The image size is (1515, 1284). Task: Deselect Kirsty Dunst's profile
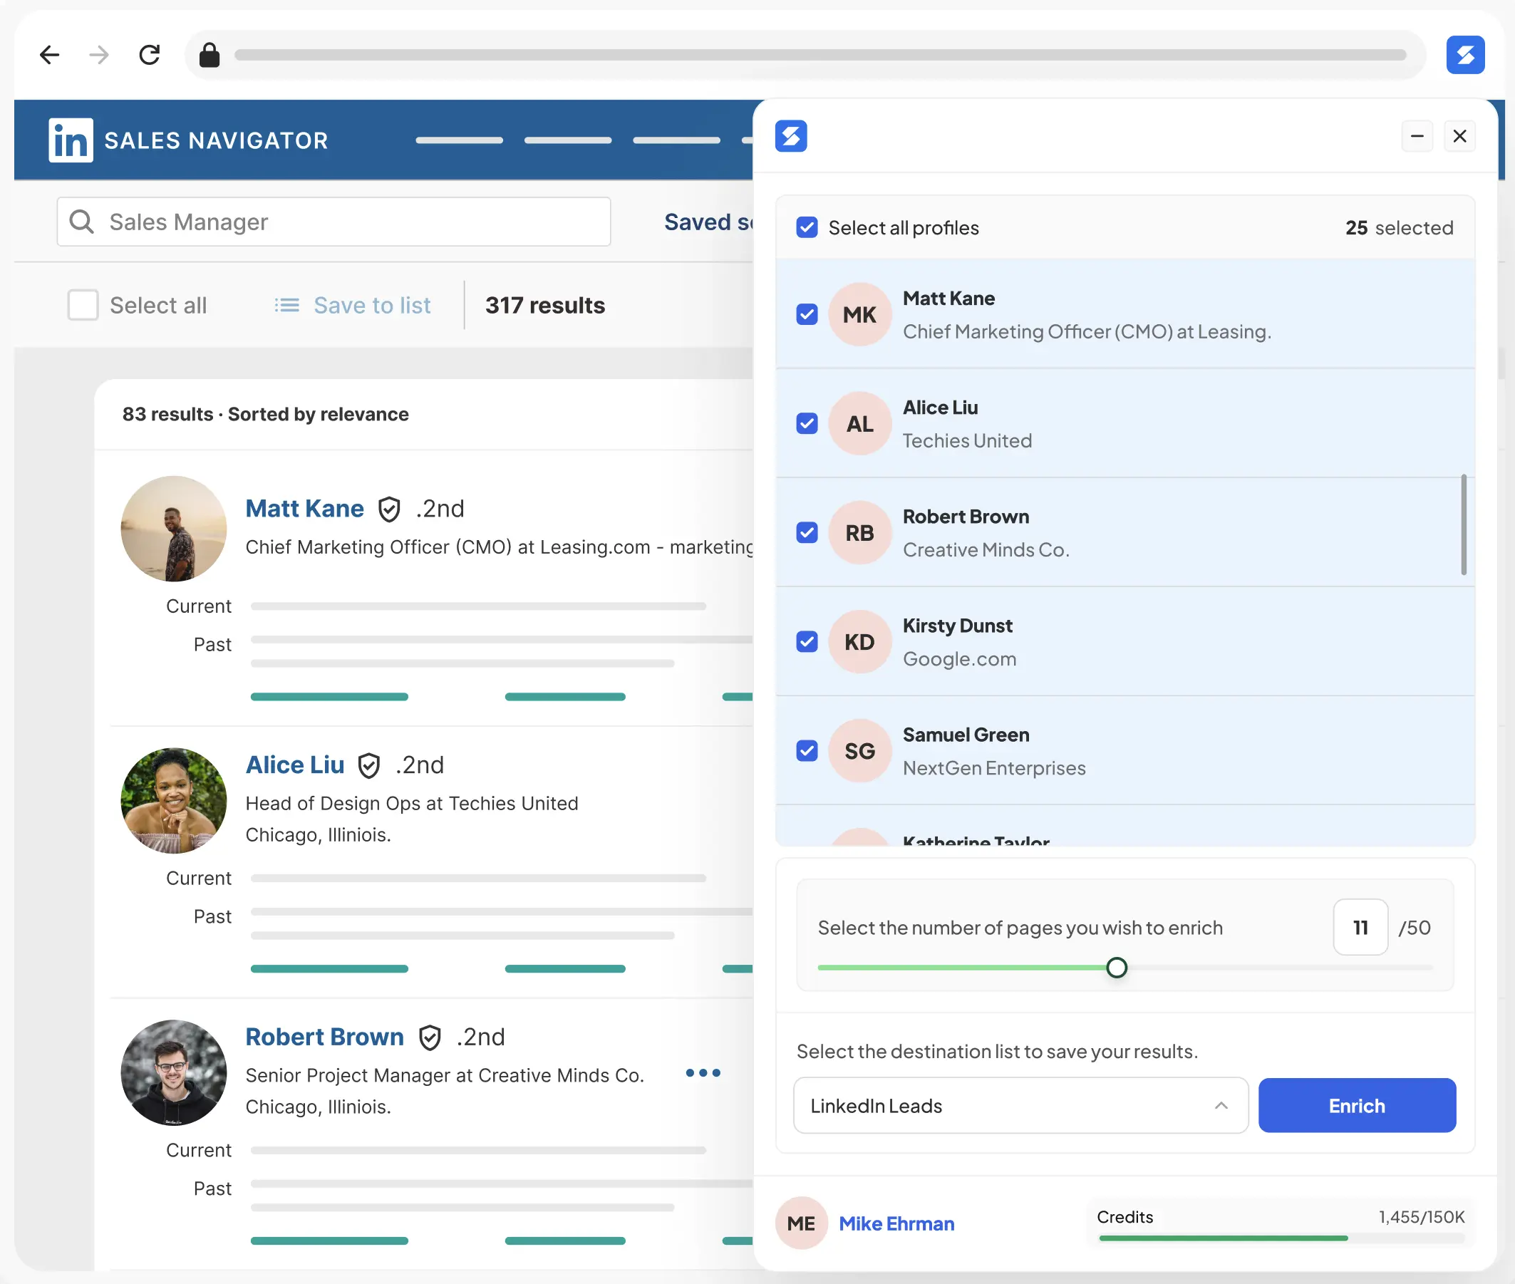tap(807, 641)
